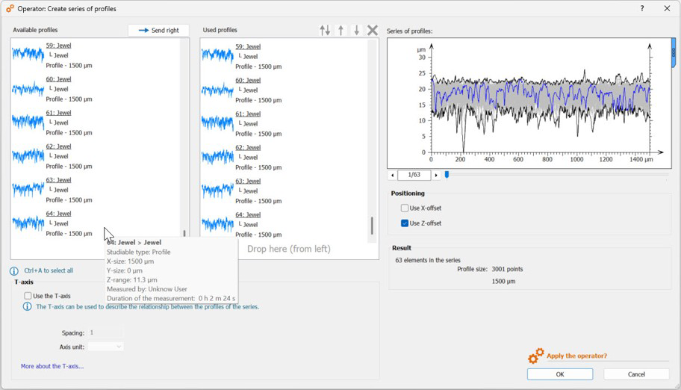Image resolution: width=681 pixels, height=390 pixels.
Task: Open More about the T-axis link
Action: 52,366
